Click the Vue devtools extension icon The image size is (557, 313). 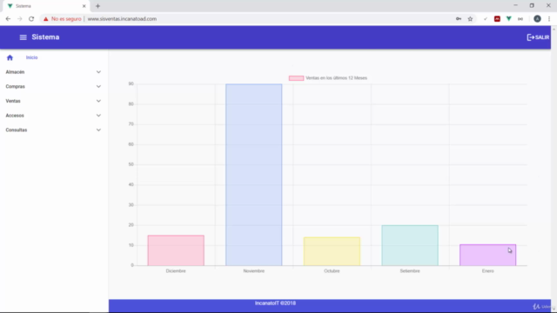pyautogui.click(x=508, y=19)
